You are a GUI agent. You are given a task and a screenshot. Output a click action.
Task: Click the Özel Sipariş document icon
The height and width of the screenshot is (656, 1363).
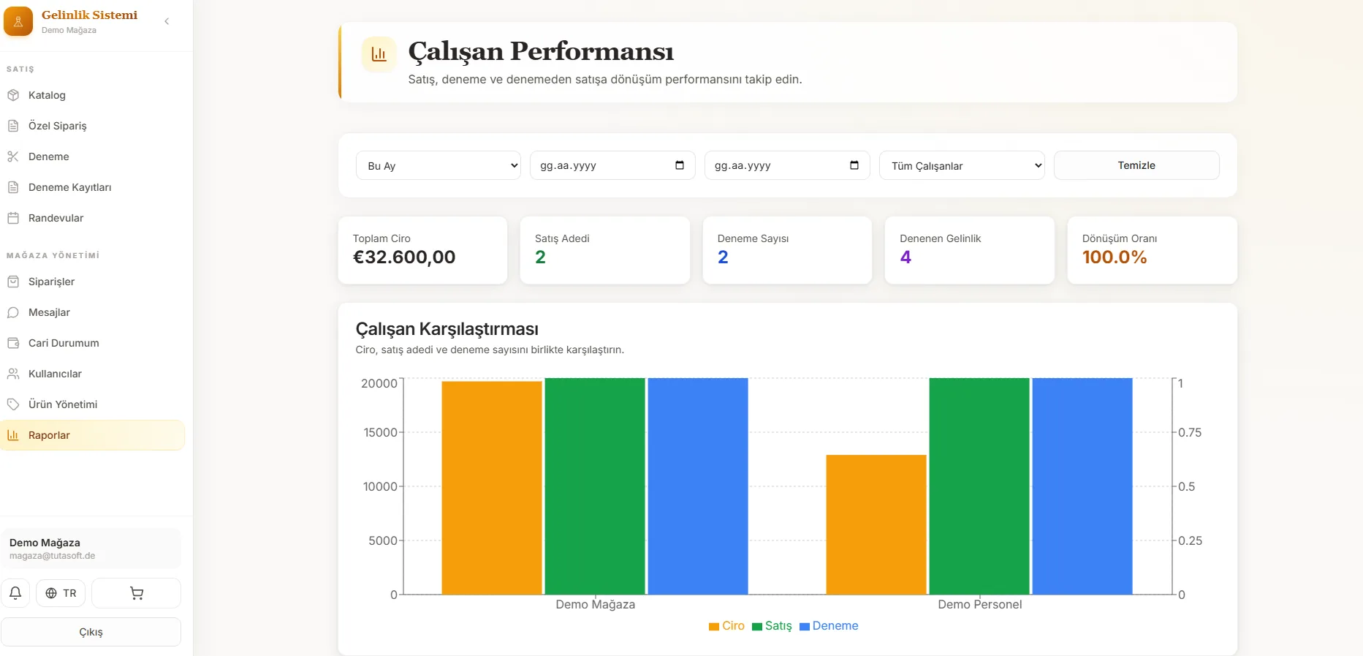[13, 126]
